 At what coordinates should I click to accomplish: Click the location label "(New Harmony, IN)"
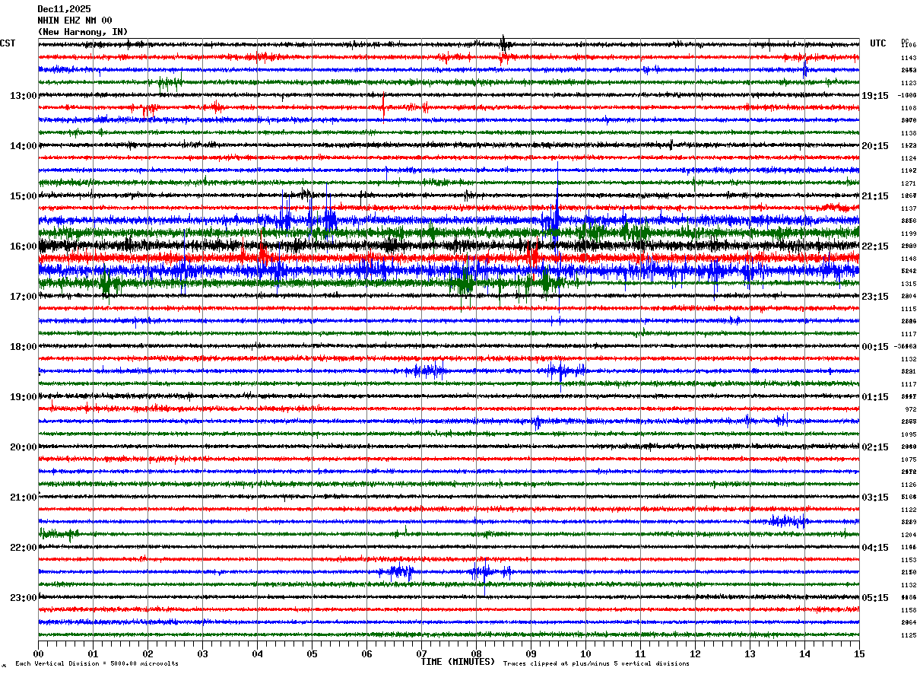(x=83, y=32)
